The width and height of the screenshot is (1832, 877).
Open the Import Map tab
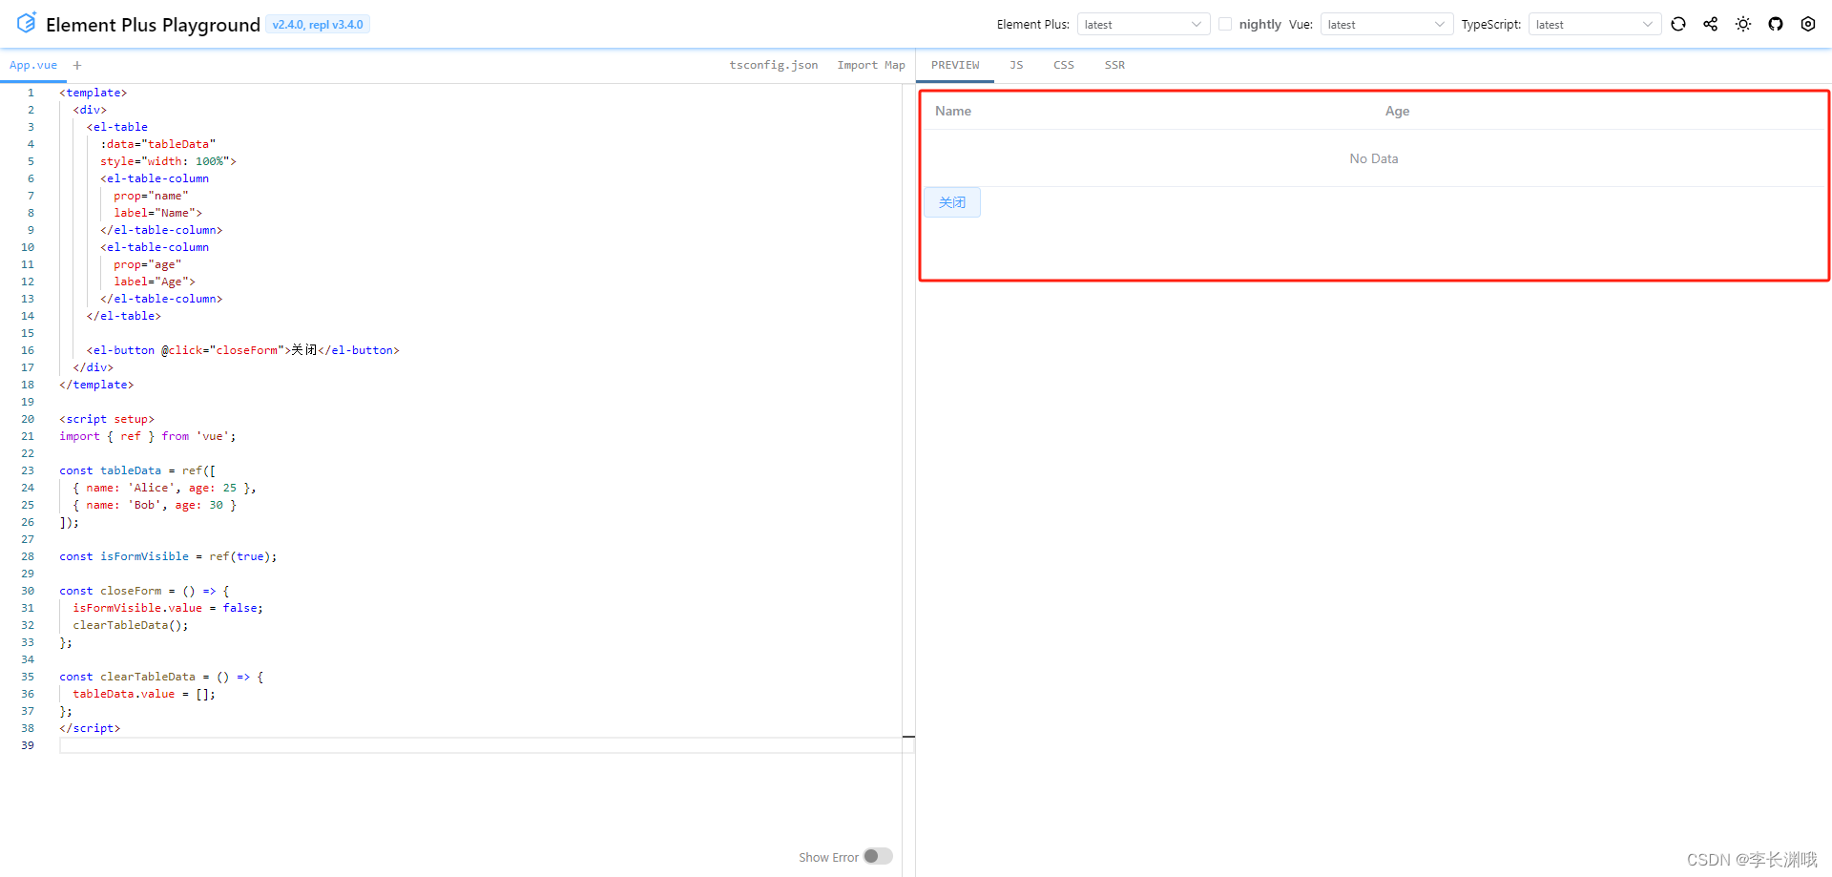871,65
